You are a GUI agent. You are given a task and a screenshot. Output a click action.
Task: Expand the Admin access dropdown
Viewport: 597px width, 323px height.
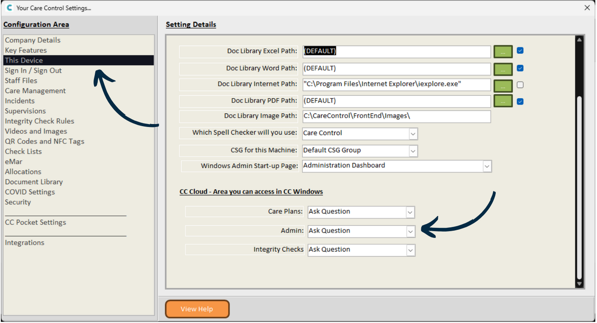[x=410, y=231]
